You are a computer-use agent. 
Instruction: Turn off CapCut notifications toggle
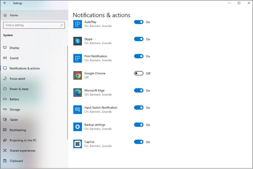coord(139,142)
